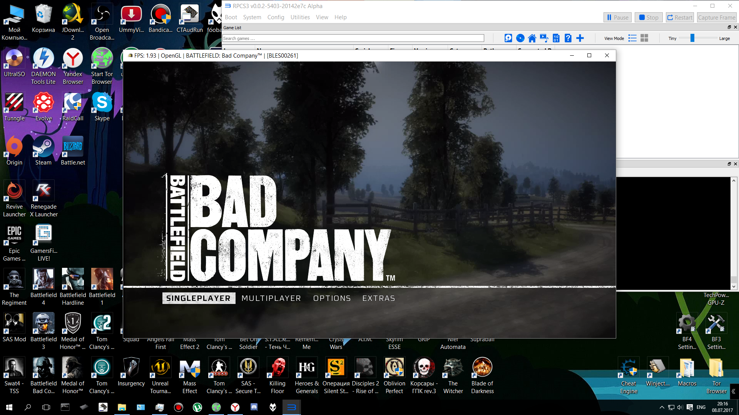Filter by disc games icon
Screen dimensions: 739x415
[x=520, y=38]
